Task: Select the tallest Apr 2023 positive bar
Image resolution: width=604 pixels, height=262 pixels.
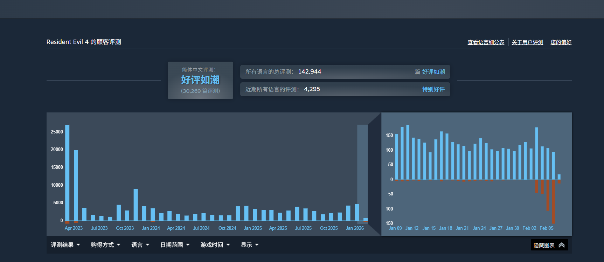Action: tap(67, 172)
